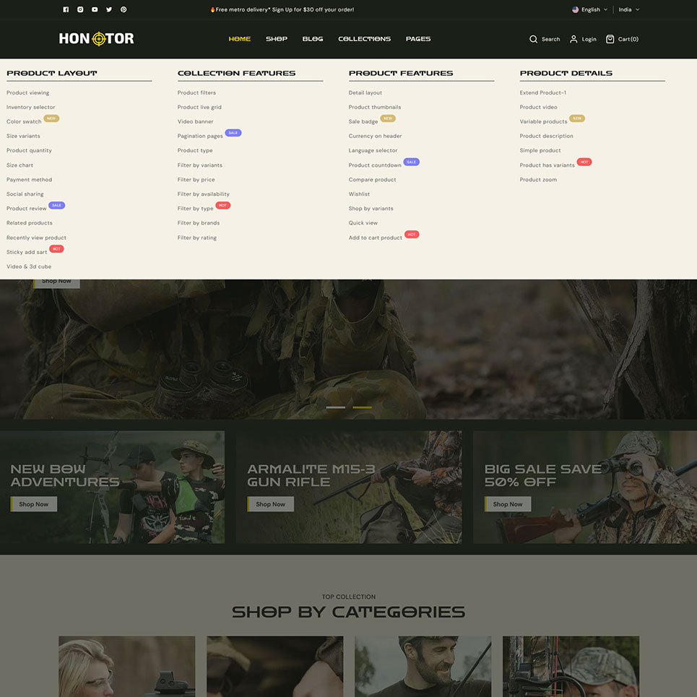Image resolution: width=697 pixels, height=697 pixels.
Task: Click the Honotor logo
Action: [96, 39]
